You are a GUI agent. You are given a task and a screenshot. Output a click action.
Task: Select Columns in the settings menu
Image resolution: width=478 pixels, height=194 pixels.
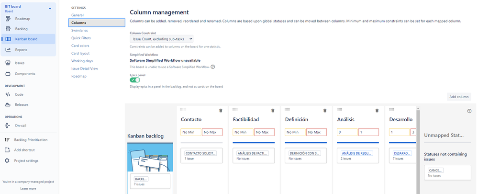[97, 23]
